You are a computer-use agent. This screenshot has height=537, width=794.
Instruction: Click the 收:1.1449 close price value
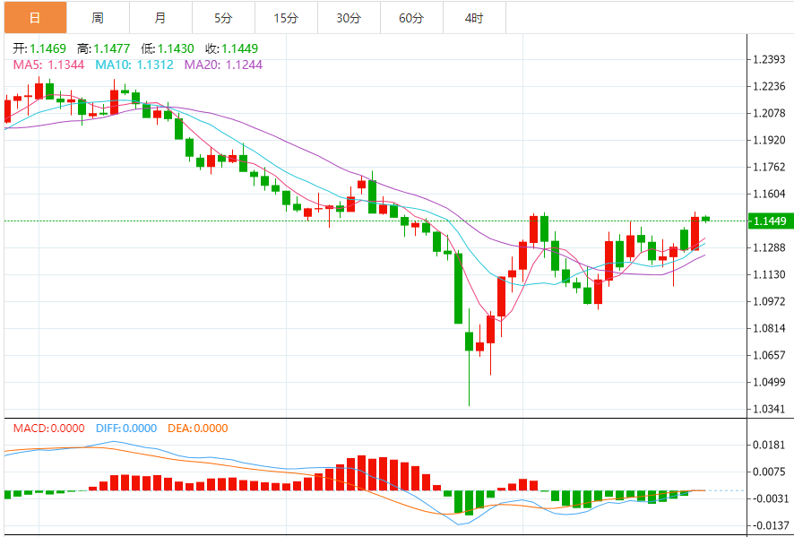click(231, 48)
